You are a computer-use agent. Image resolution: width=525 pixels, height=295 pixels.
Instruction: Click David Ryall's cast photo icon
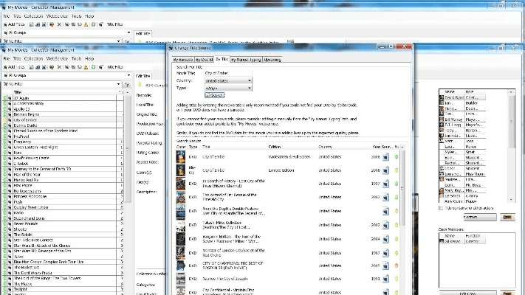click(440, 98)
